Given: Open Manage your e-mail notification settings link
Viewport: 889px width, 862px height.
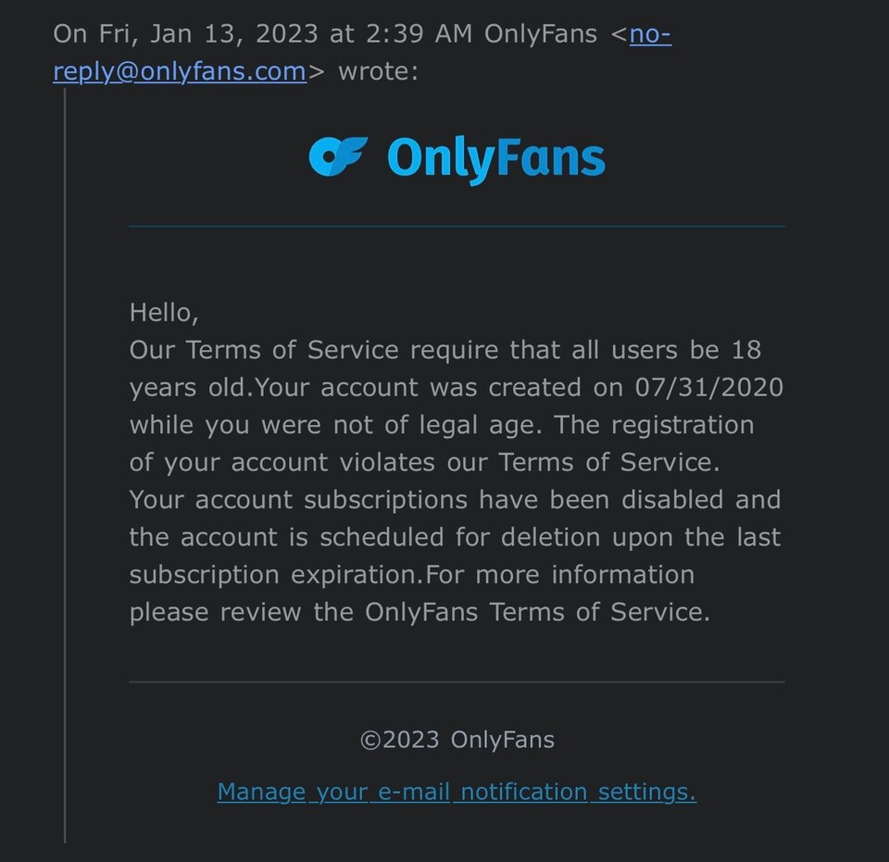Looking at the screenshot, I should pyautogui.click(x=457, y=792).
